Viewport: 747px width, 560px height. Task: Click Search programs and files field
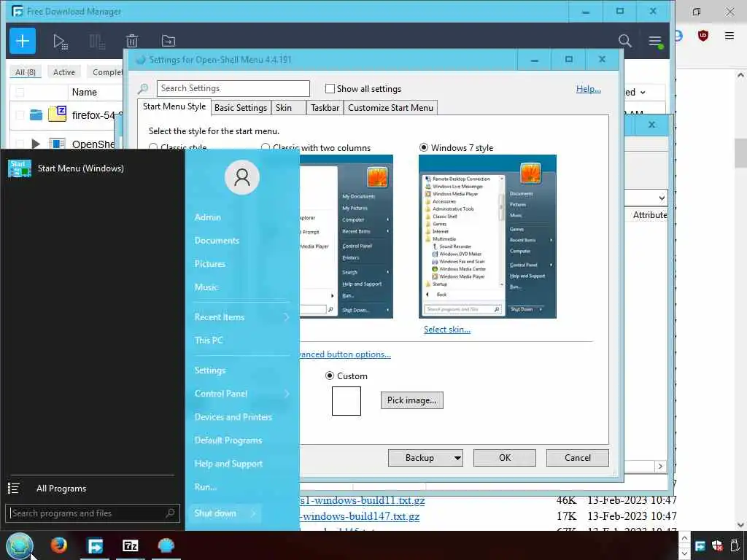pyautogui.click(x=93, y=513)
